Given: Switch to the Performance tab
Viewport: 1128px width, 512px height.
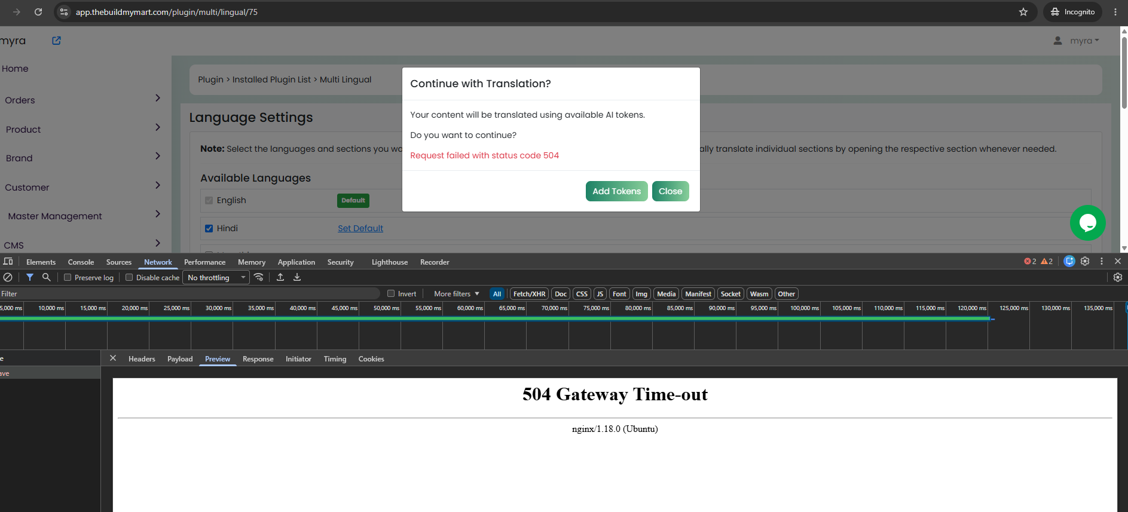Looking at the screenshot, I should coord(204,262).
